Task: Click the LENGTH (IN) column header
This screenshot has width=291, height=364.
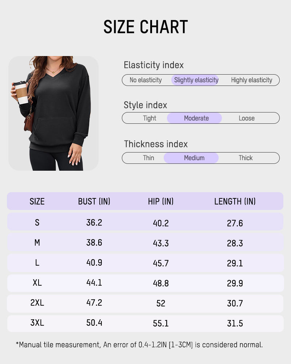Action: click(235, 201)
